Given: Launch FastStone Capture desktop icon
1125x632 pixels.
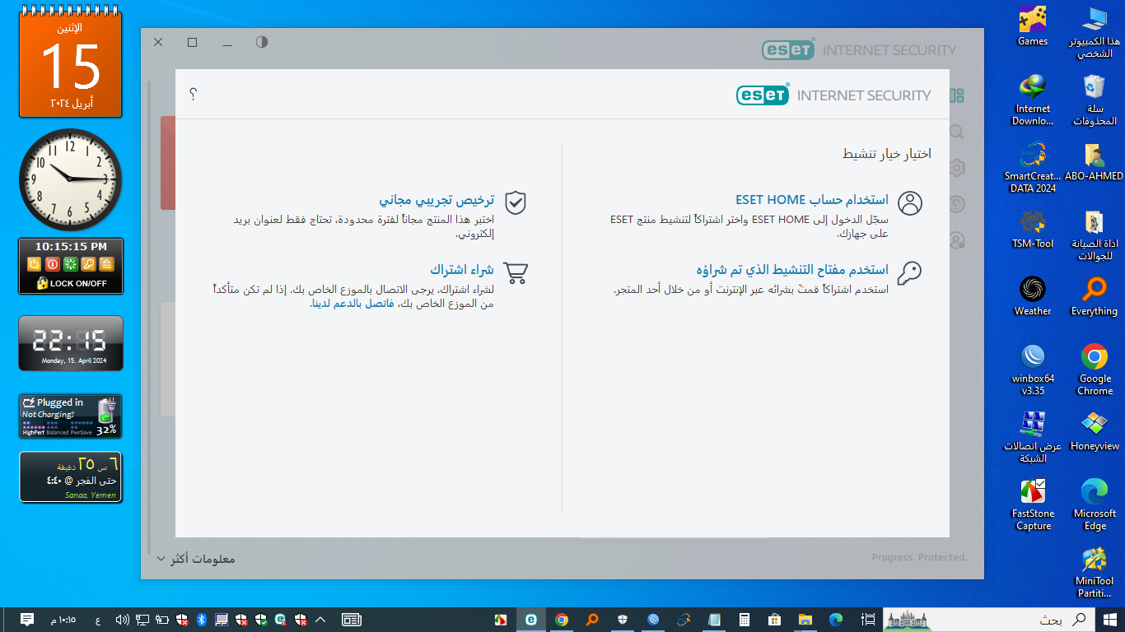Looking at the screenshot, I should pos(1033,505).
